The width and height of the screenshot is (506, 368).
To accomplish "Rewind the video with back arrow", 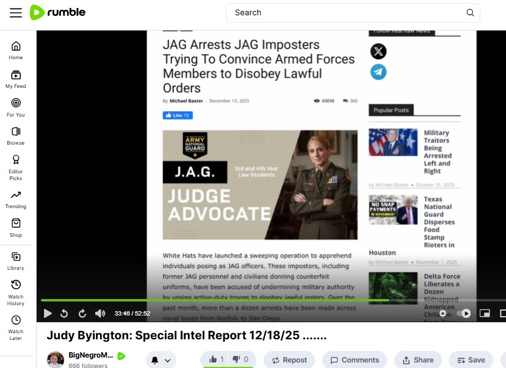I will [64, 313].
